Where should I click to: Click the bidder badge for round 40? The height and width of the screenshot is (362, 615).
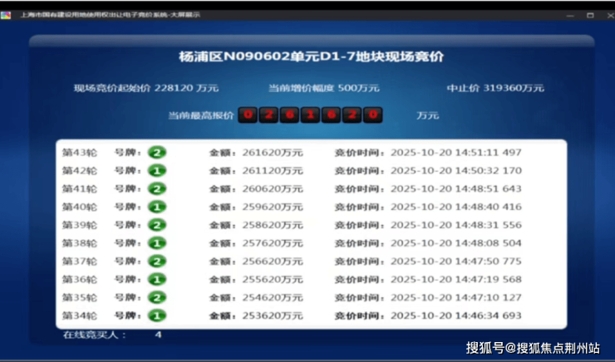157,207
